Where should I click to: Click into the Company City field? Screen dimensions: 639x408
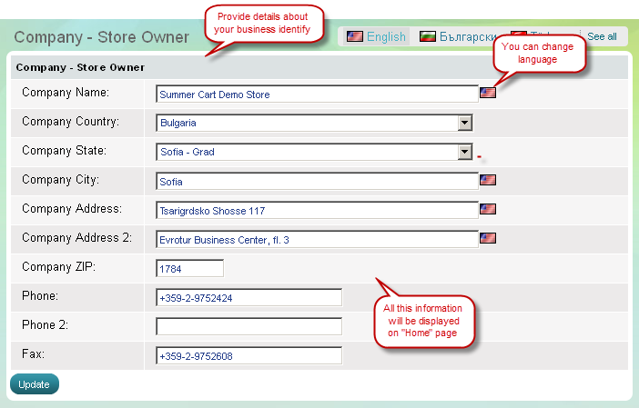coord(317,181)
